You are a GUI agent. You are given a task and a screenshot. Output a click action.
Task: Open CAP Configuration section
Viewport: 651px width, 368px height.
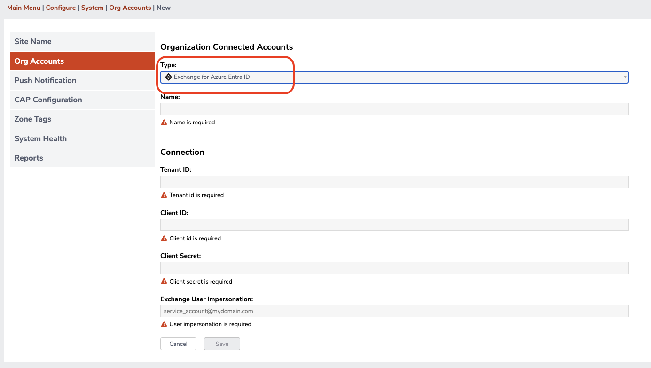82,100
